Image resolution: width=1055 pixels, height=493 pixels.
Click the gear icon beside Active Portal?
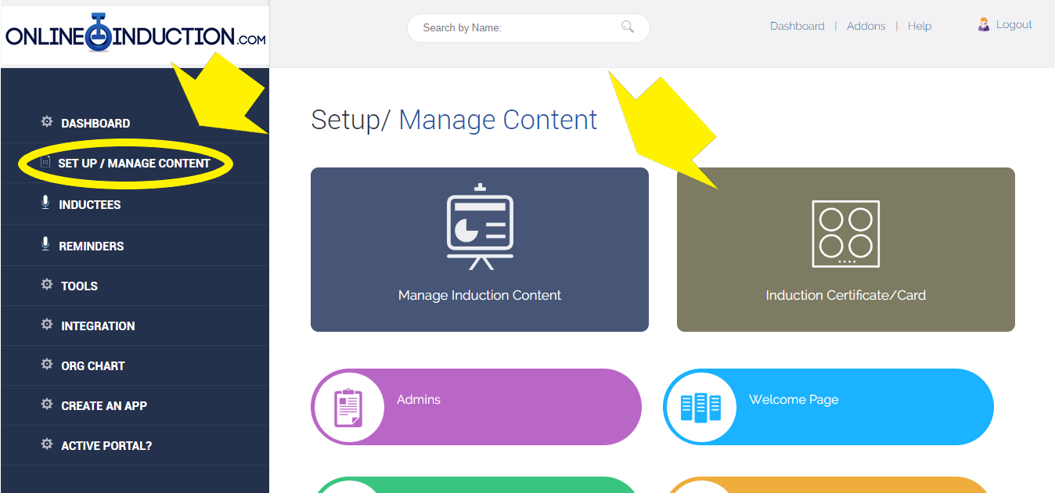click(x=47, y=444)
